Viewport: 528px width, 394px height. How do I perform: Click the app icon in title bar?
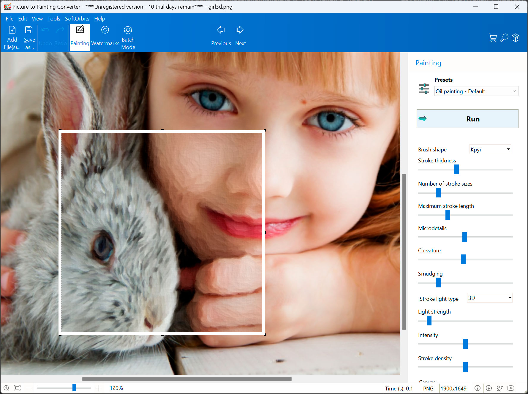(x=7, y=7)
